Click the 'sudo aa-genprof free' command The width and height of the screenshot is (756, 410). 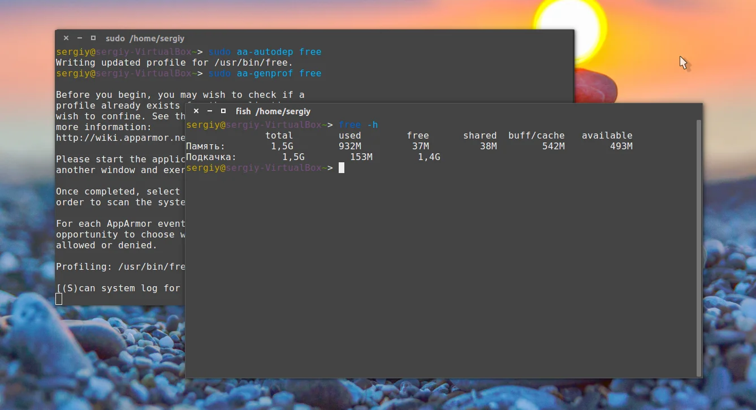tap(265, 74)
